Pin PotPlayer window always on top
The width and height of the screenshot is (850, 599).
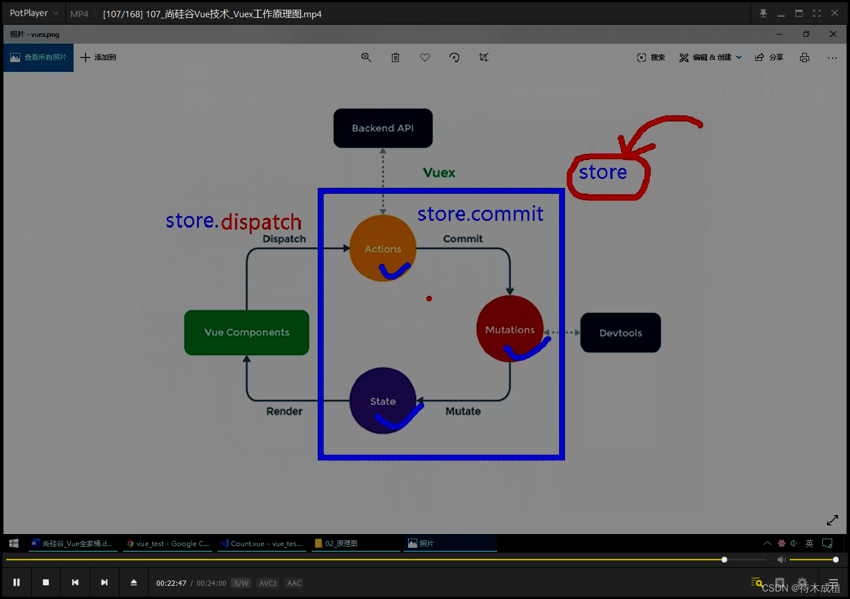tap(763, 13)
